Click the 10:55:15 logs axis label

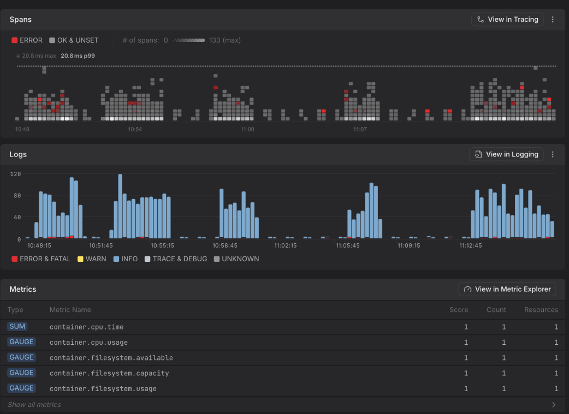162,245
